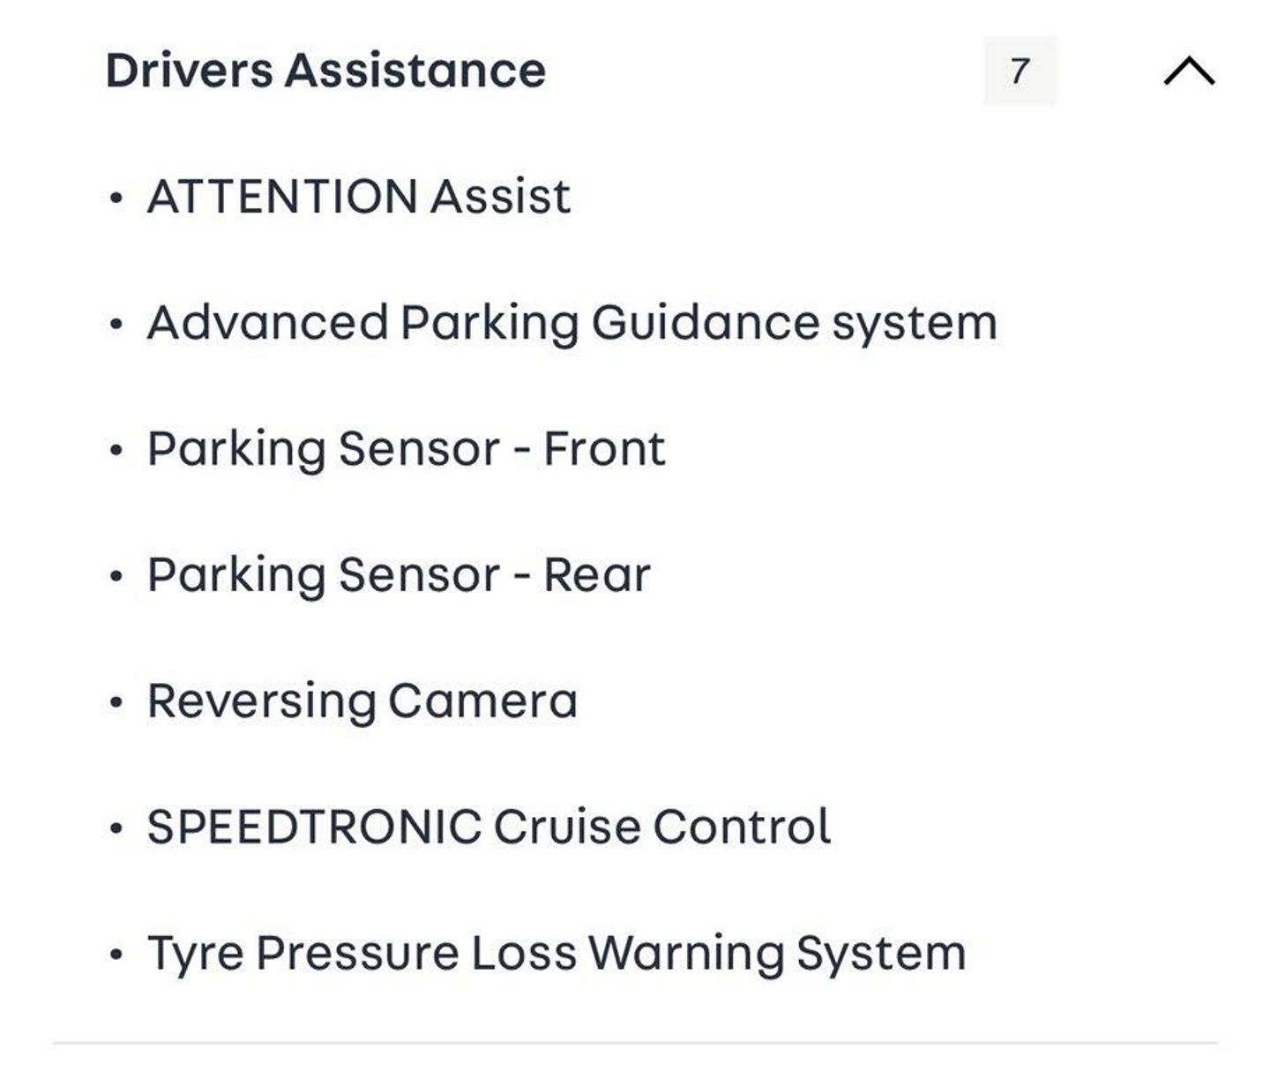
Task: Click bullet next to SPEEDTRONIC Cruise Control
Action: pyautogui.click(x=116, y=828)
